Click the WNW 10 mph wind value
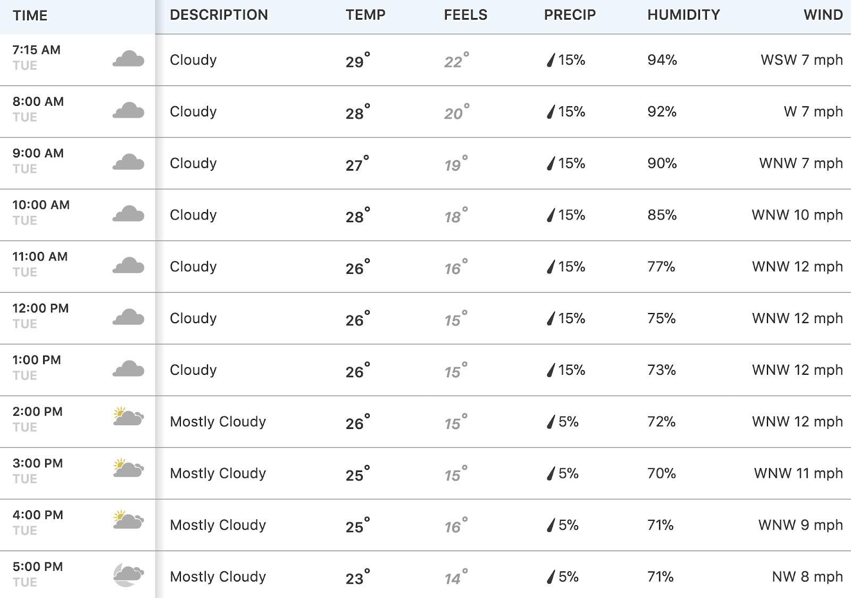This screenshot has height=598, width=851. point(797,215)
